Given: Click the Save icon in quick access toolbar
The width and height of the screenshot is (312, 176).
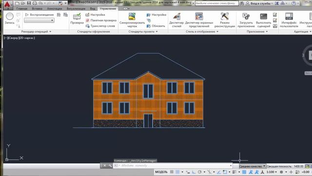Looking at the screenshot, I should [29, 3].
